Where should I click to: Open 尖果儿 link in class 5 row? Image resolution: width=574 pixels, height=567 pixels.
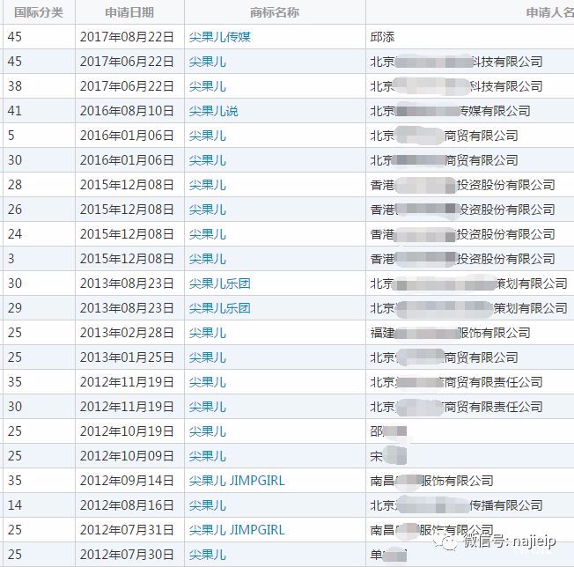pyautogui.click(x=207, y=136)
